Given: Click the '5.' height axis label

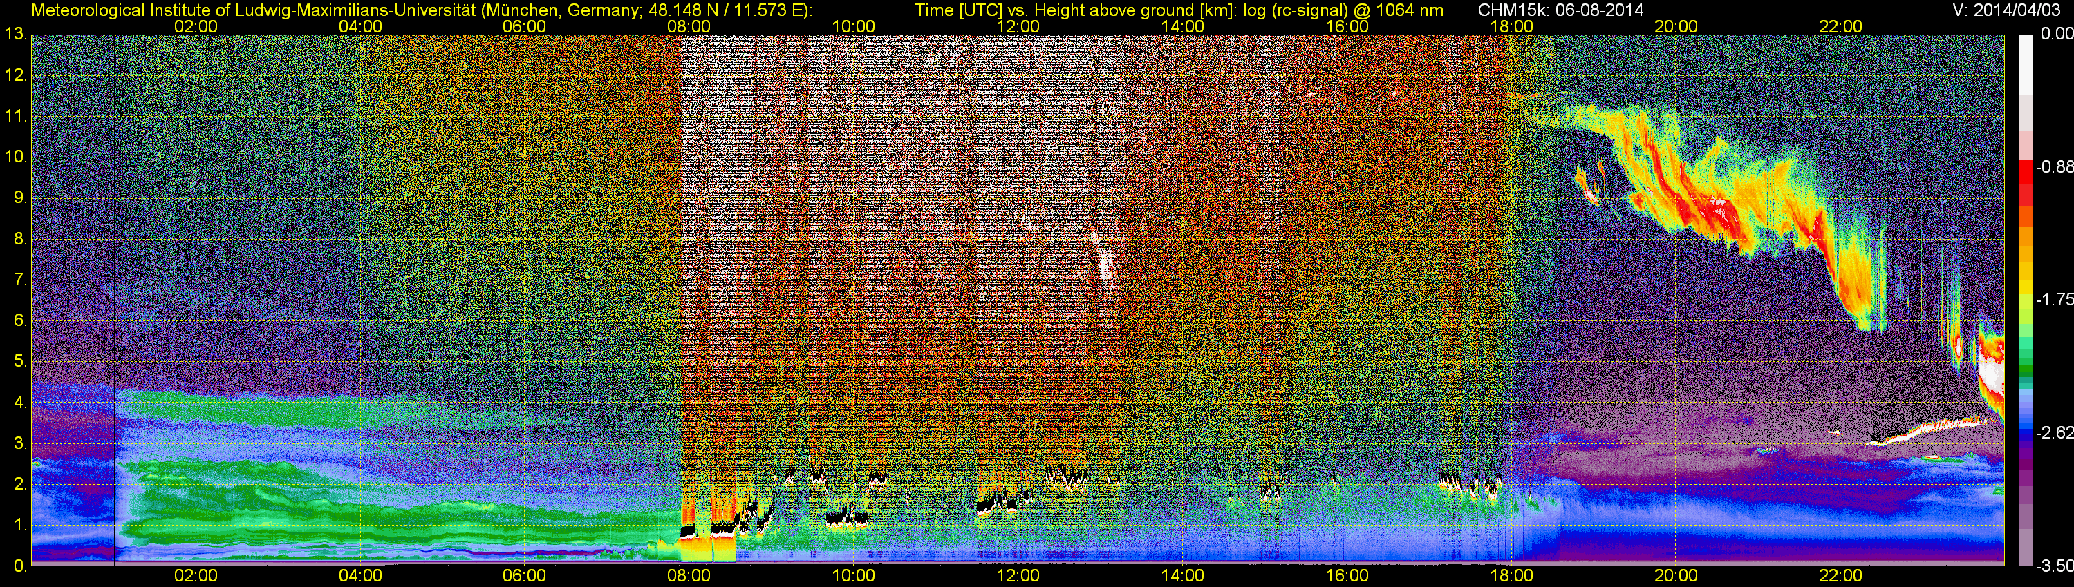Looking at the screenshot, I should click(19, 361).
